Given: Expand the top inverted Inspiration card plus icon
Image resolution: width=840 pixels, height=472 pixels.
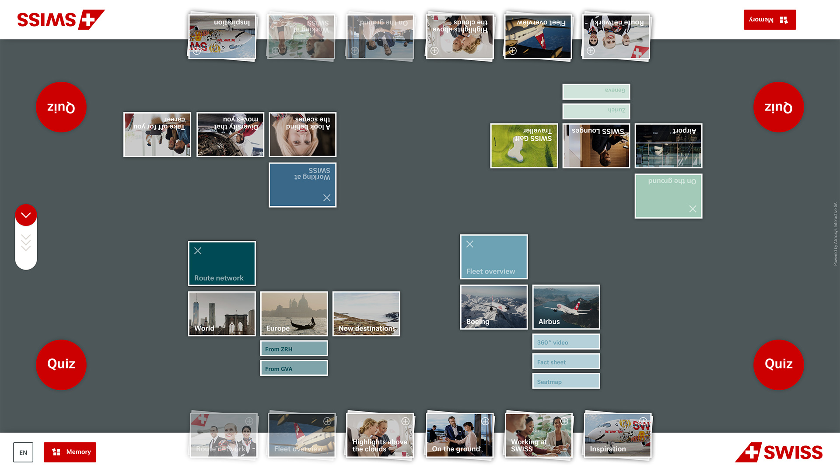Looking at the screenshot, I should [197, 51].
